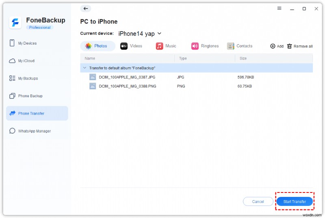
Task: Open My Backups in sidebar
Action: click(37, 78)
